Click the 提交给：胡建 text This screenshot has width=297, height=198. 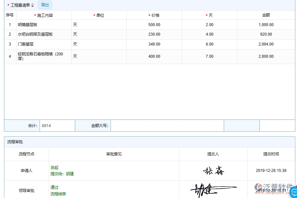click(62, 174)
